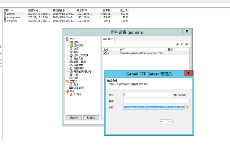Click the empty 描述 input field
The image size is (230, 145).
coord(156,101)
